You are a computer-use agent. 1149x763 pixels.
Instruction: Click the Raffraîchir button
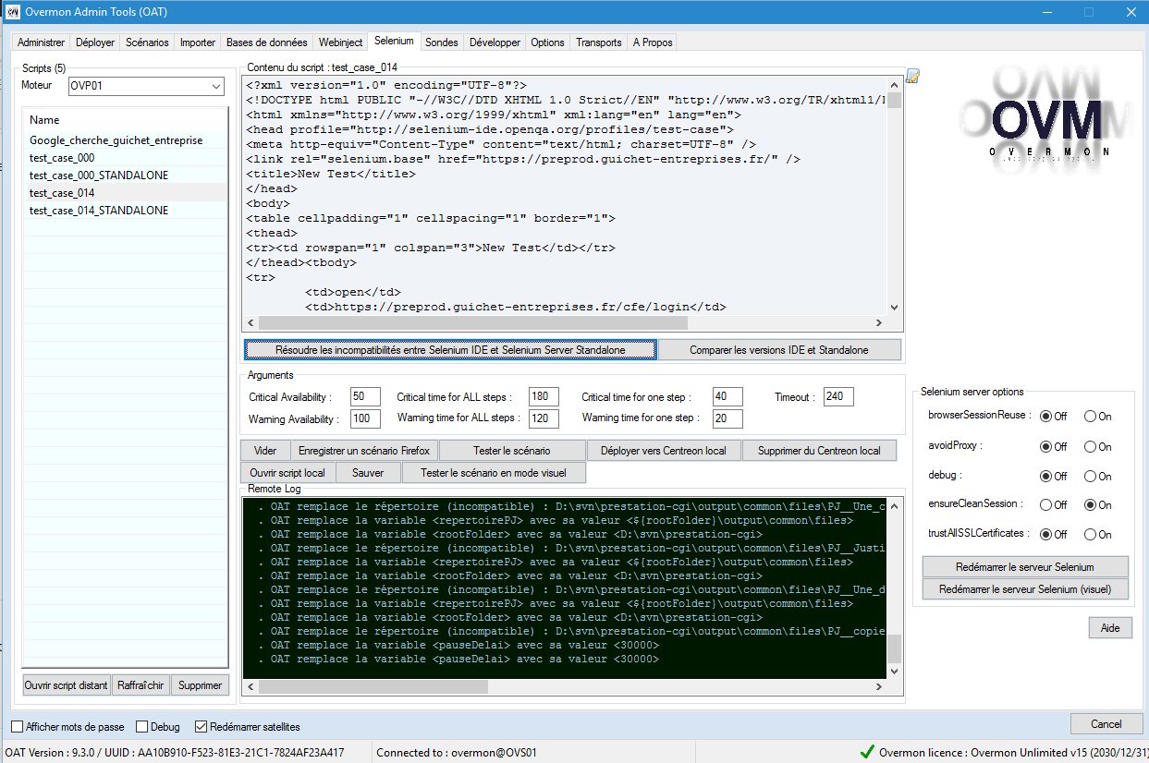(x=140, y=685)
